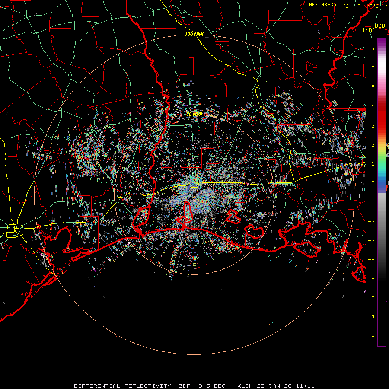Click the 50 NMI range ring label
389x389 pixels.
pos(194,114)
